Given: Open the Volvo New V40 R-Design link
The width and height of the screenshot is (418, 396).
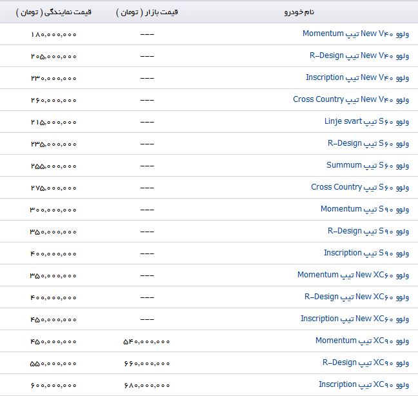Looking at the screenshot, I should tap(359, 56).
